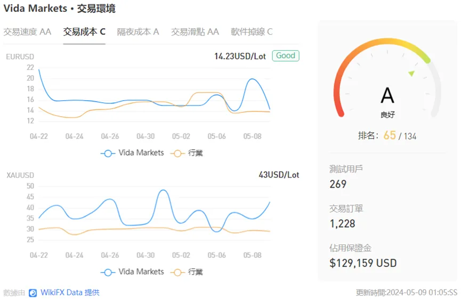Click the 交易訂單 label
This screenshot has height=300, width=461.
(x=346, y=209)
